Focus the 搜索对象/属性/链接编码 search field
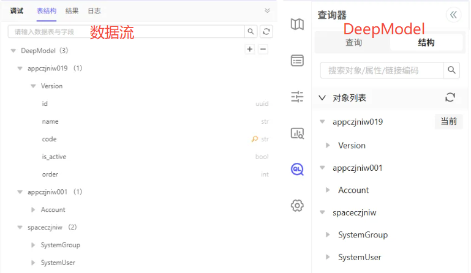Image resolution: width=471 pixels, height=273 pixels. (x=382, y=70)
